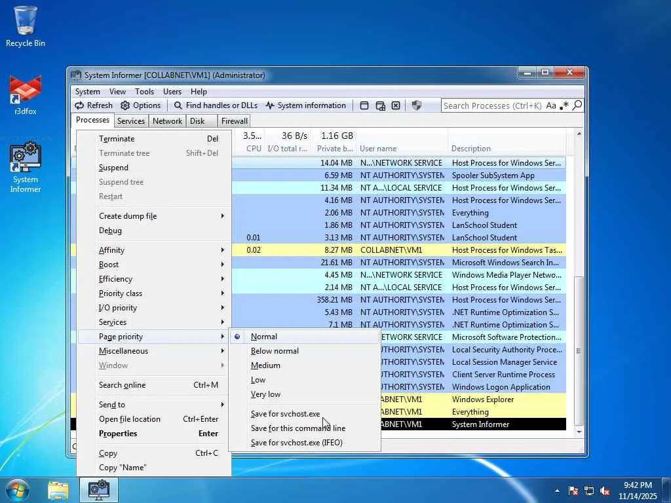
Task: Click the Windows Start button
Action: 18,490
